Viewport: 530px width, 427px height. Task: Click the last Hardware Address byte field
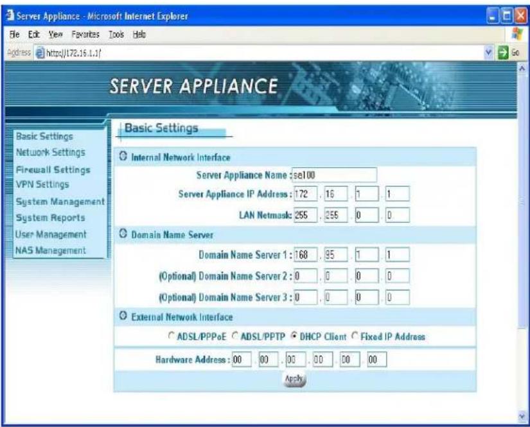tap(377, 359)
